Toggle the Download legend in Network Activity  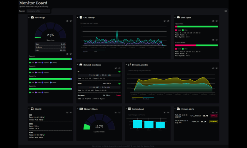(146, 99)
